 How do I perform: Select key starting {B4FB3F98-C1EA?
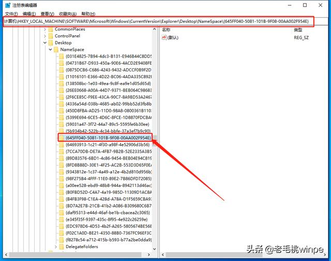pyautogui.click(x=109, y=199)
